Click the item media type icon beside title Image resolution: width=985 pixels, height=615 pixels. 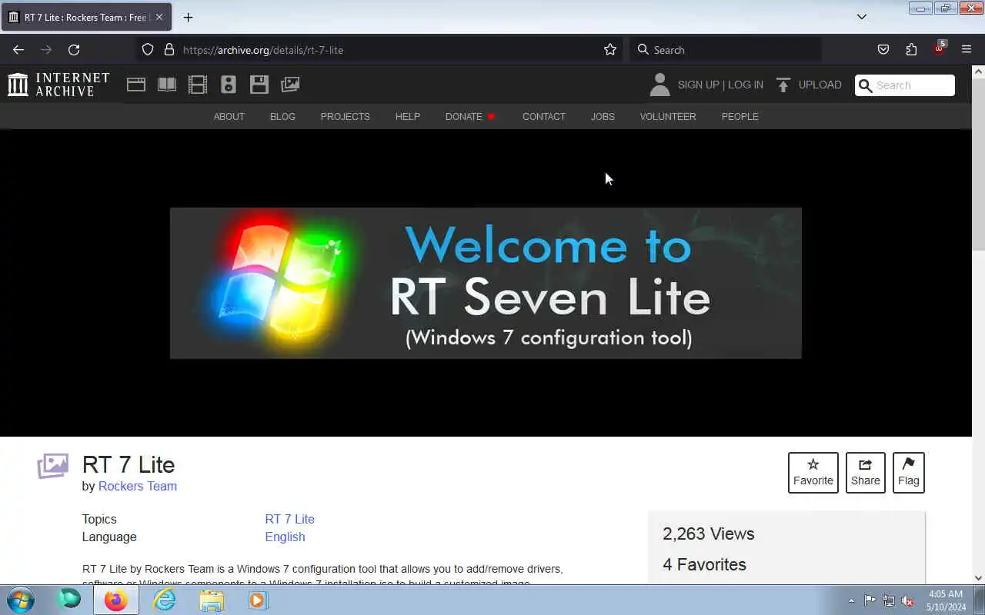tap(52, 466)
